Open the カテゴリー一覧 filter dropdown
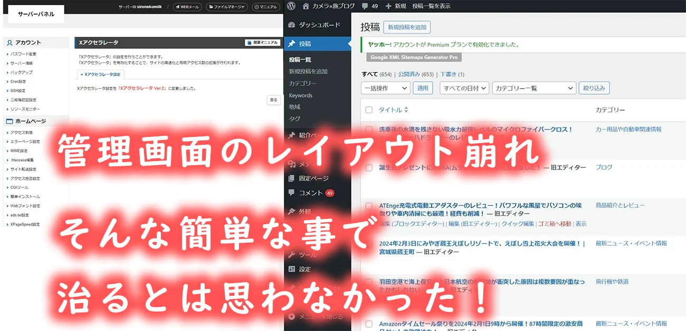Image resolution: width=686 pixels, height=331 pixels. tap(534, 88)
